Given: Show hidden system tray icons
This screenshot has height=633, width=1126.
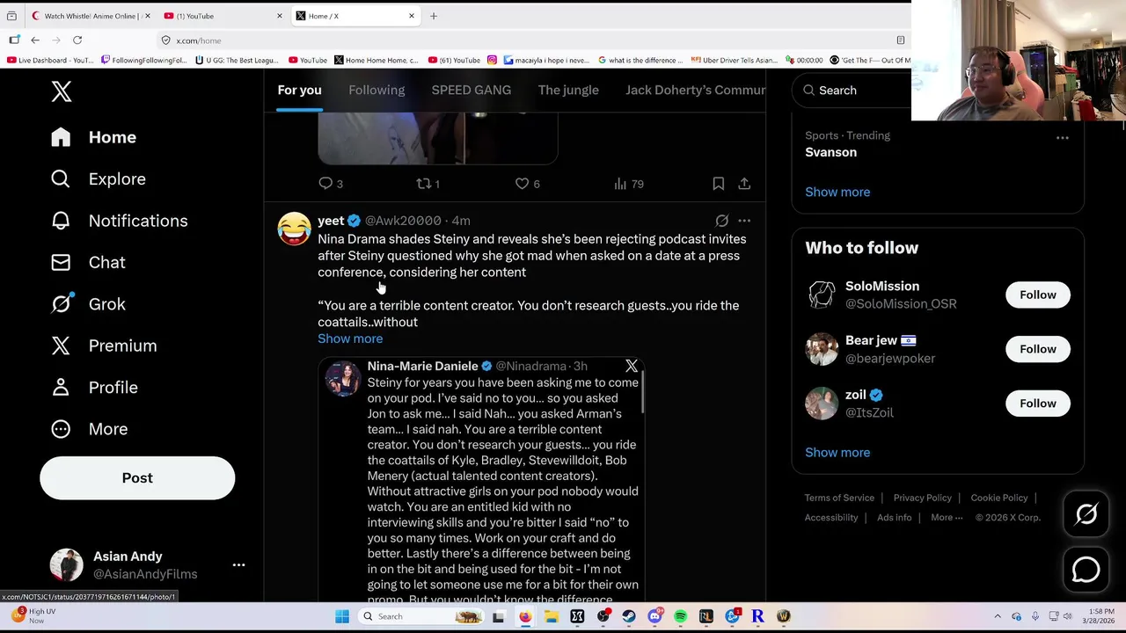Looking at the screenshot, I should click(997, 616).
